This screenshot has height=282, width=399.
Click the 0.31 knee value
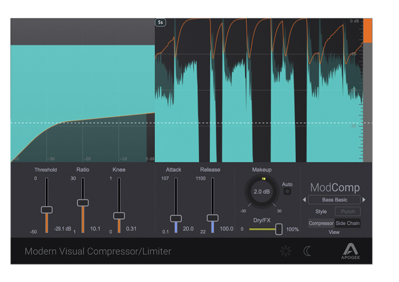[131, 229]
